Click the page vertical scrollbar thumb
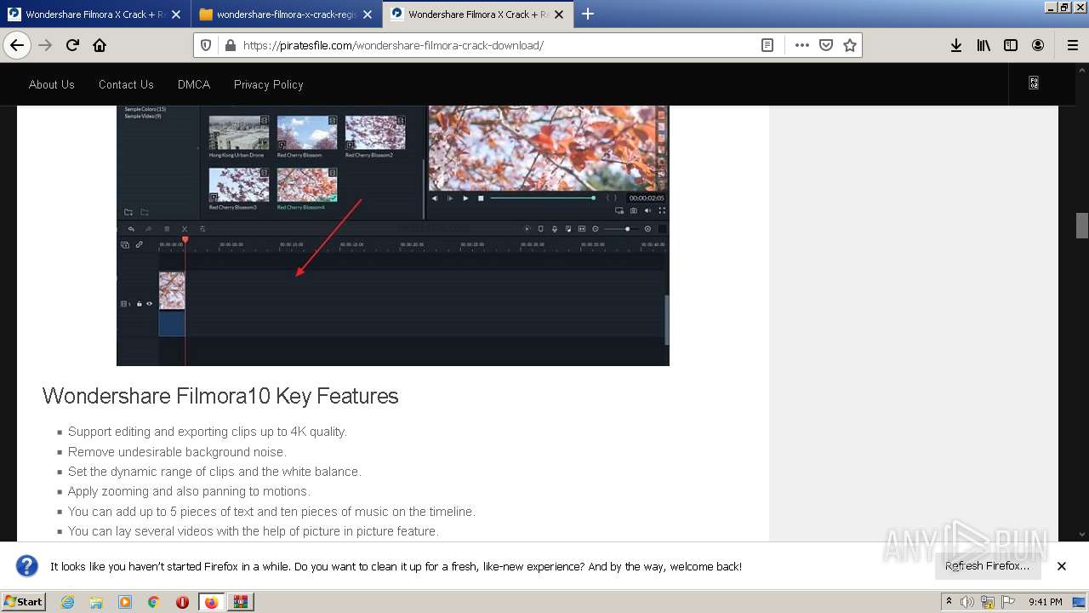1089x613 pixels. [1082, 226]
